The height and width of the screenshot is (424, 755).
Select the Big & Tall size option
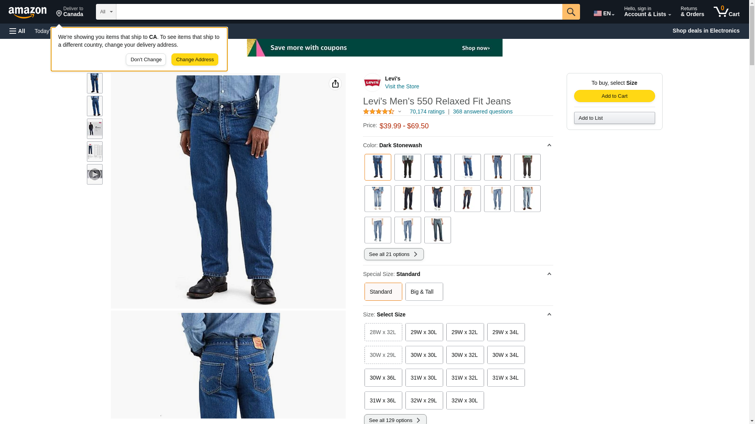(424, 292)
